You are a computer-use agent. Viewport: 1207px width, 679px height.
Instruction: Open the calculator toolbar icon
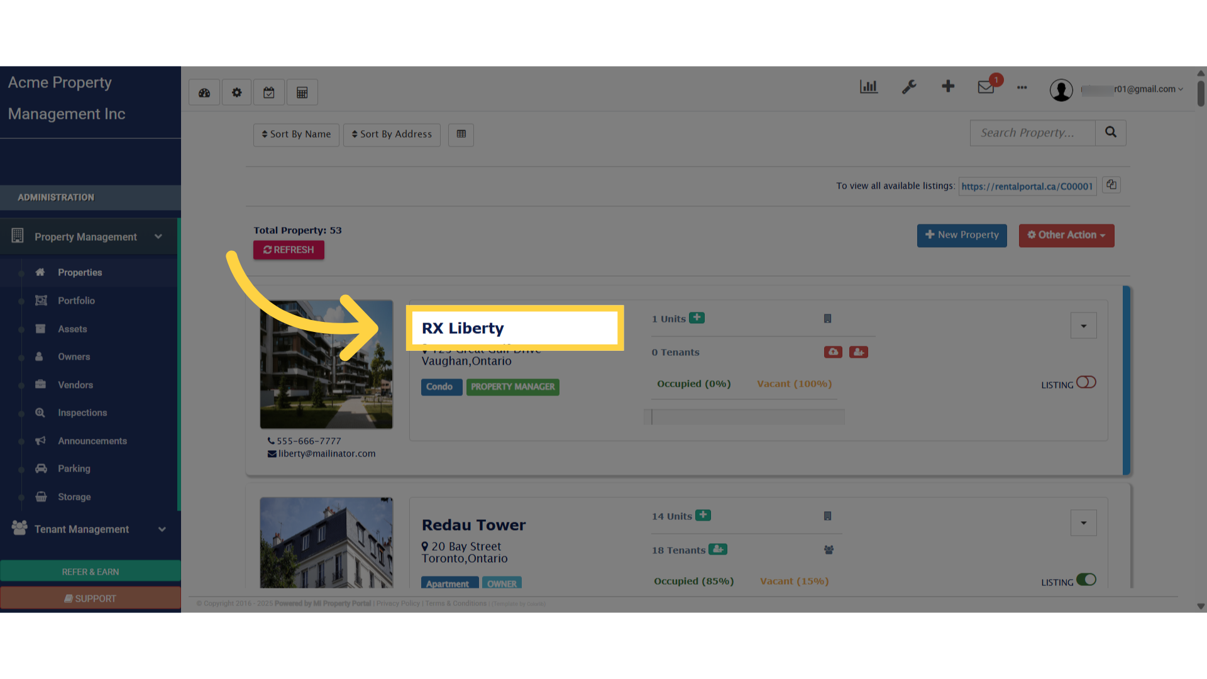pos(302,92)
